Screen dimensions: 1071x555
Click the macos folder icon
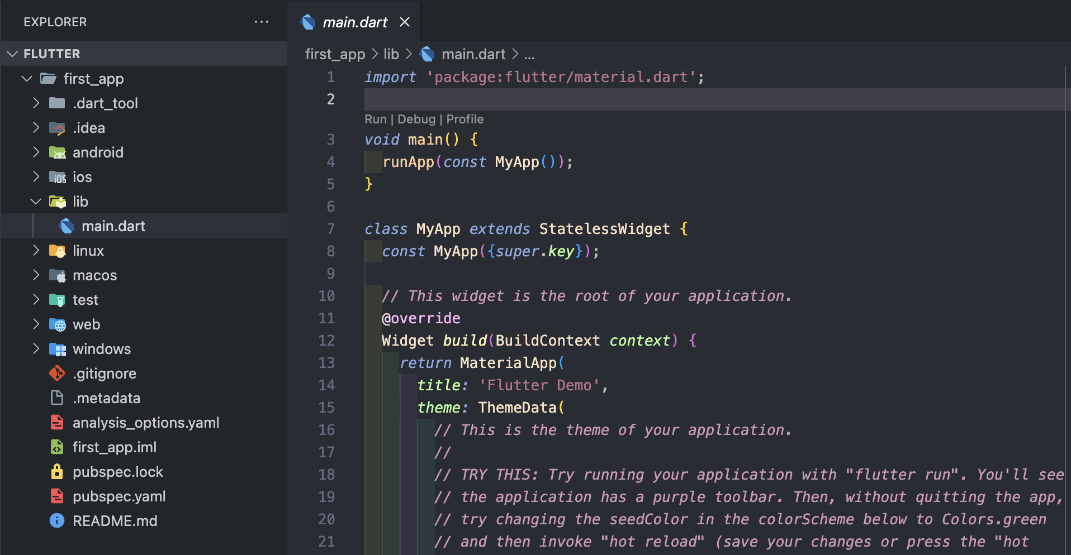[57, 275]
